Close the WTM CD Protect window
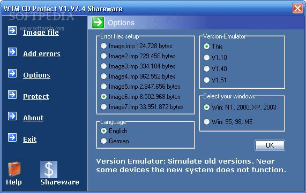The image size is (306, 193). point(297,9)
